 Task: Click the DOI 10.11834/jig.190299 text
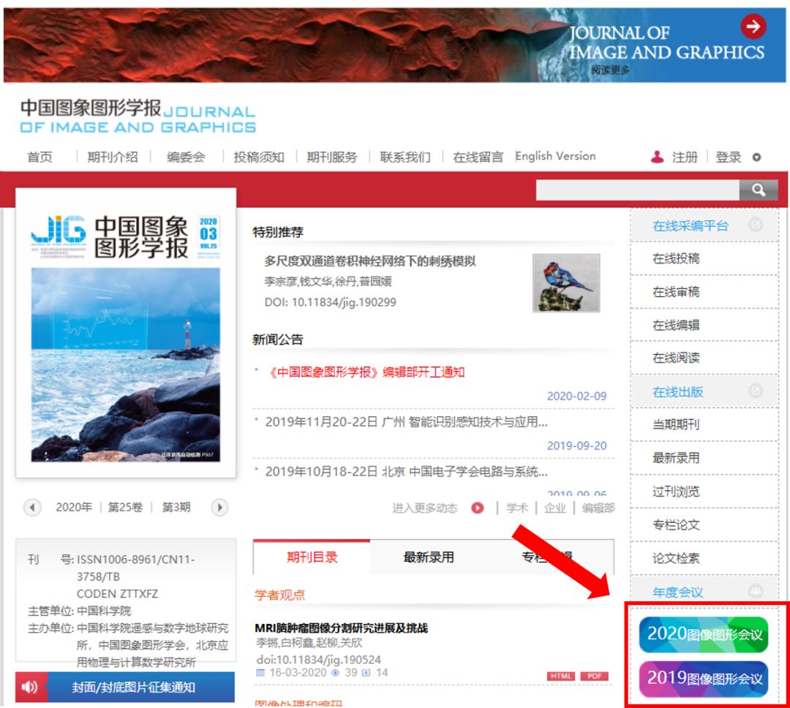[x=331, y=302]
